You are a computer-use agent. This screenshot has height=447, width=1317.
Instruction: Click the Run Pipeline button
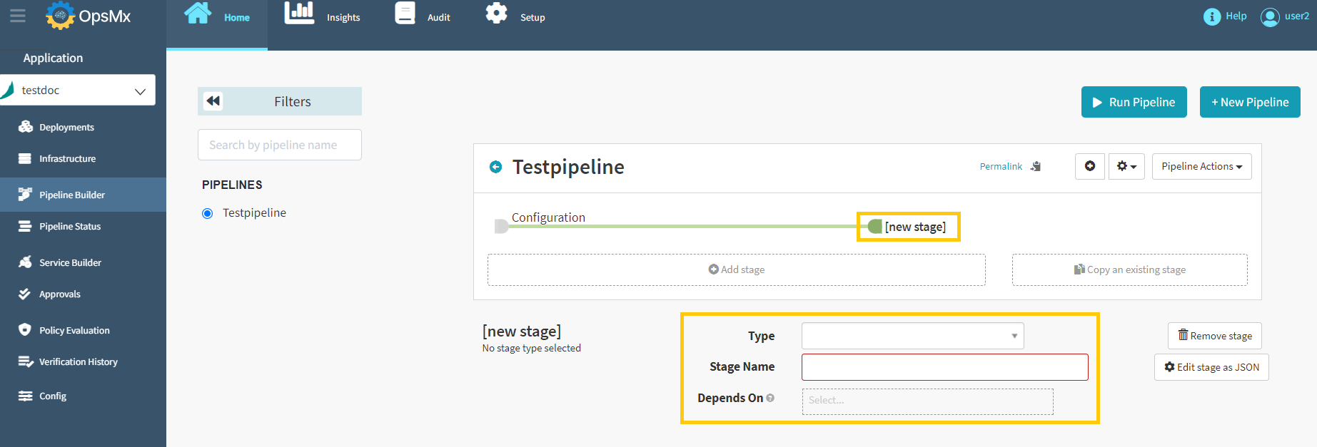coord(1134,102)
